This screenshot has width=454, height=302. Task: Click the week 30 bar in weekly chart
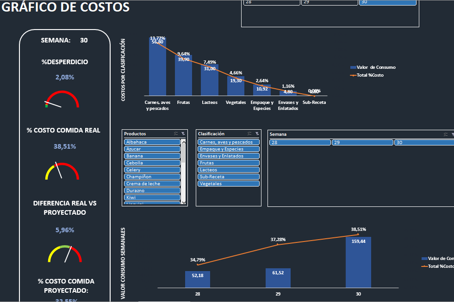358,262
